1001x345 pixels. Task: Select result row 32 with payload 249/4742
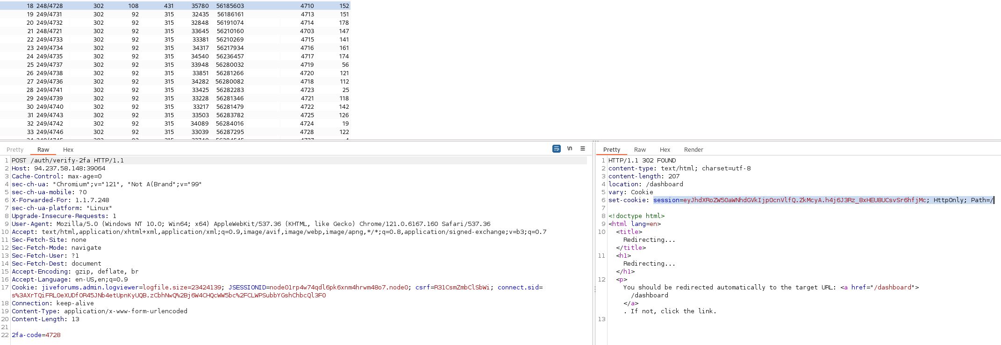point(175,123)
